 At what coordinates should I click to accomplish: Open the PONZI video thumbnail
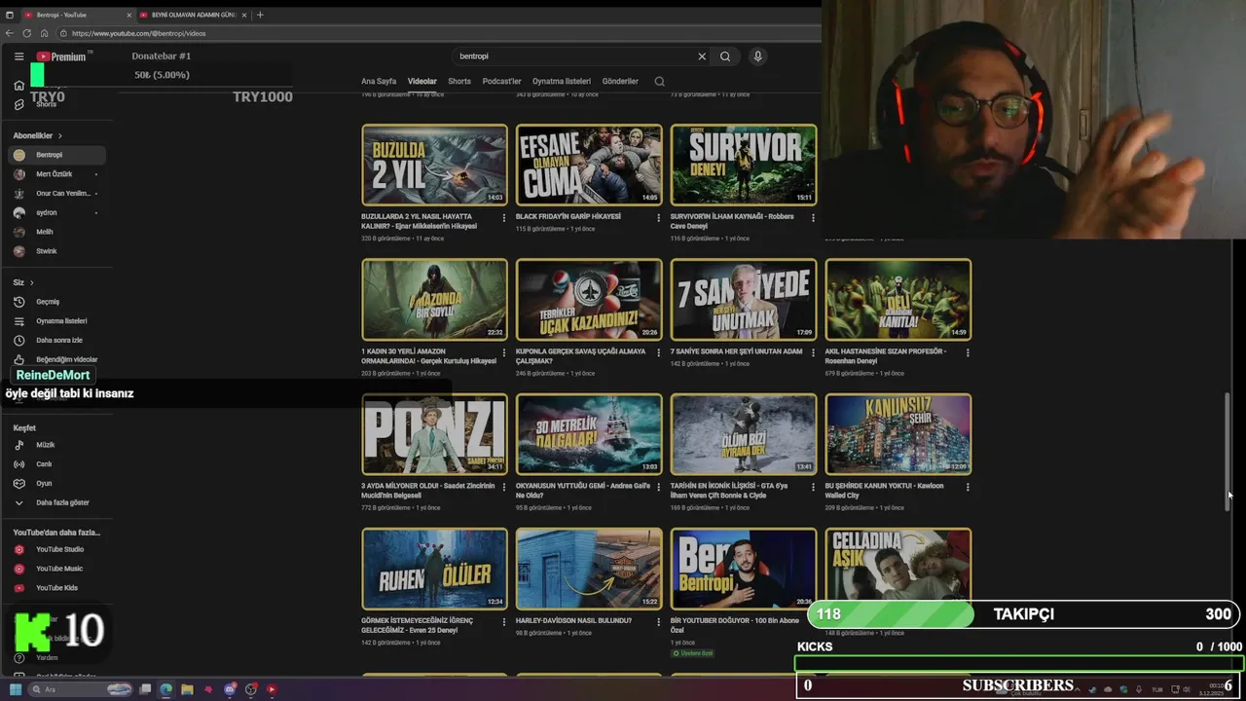[434, 434]
